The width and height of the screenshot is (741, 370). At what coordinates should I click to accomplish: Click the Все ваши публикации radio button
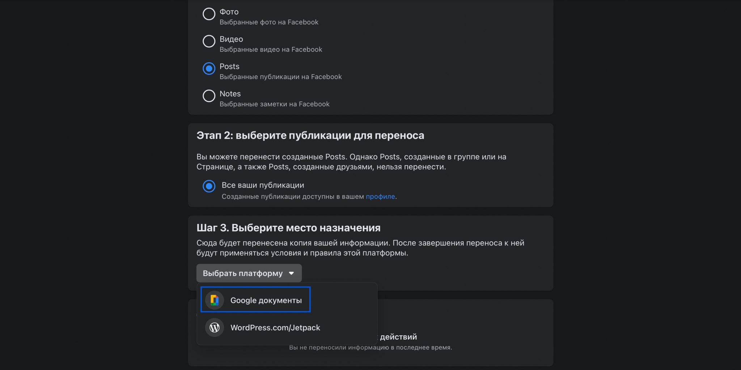pos(209,186)
